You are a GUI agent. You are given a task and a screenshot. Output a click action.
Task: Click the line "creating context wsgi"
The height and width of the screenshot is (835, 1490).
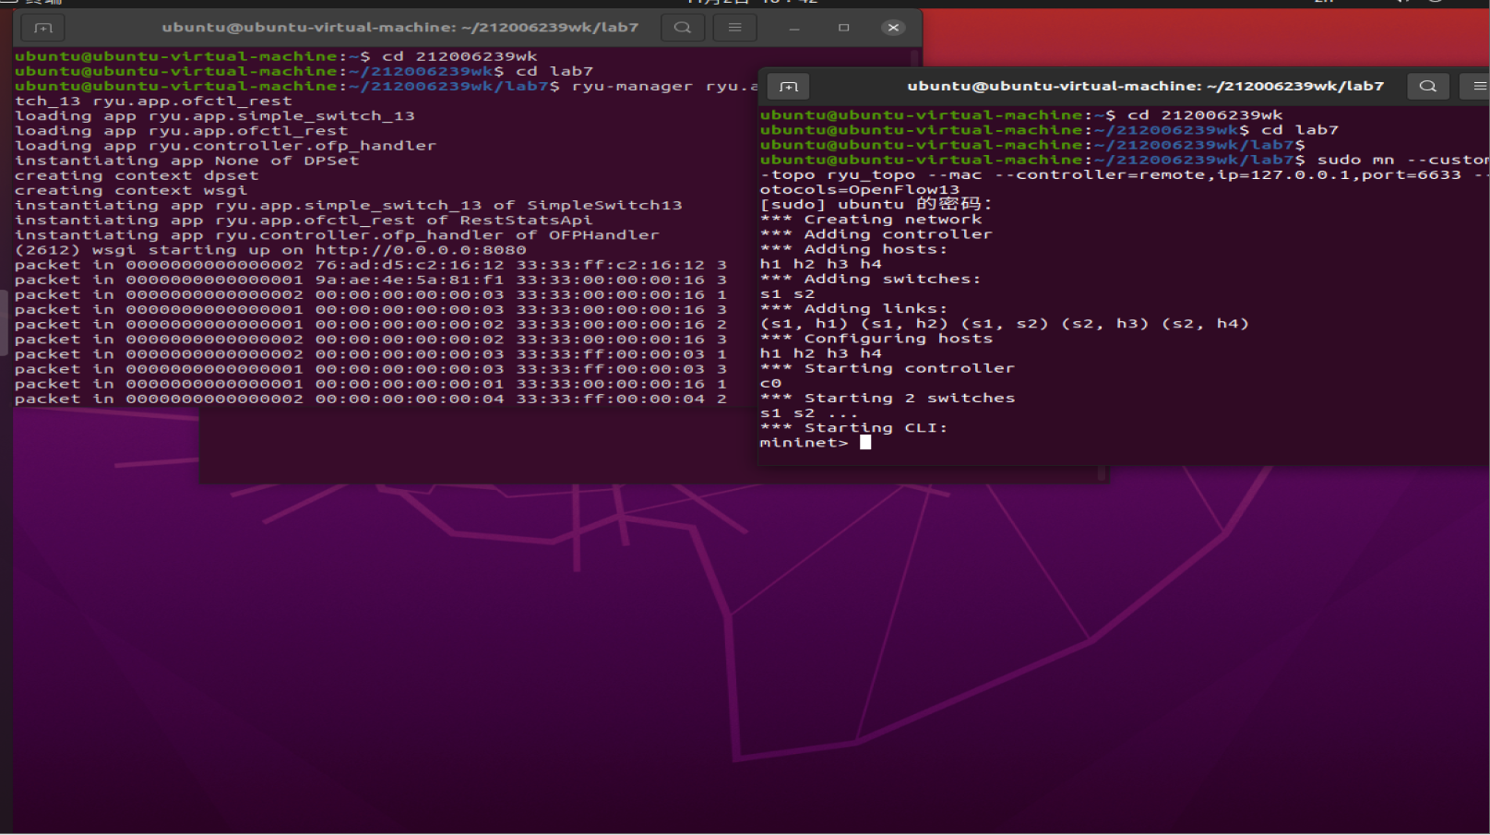point(131,191)
